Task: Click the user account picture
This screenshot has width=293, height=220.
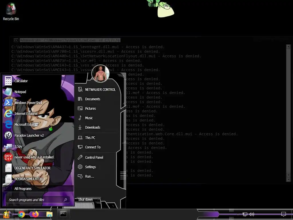Action: (x=100, y=74)
